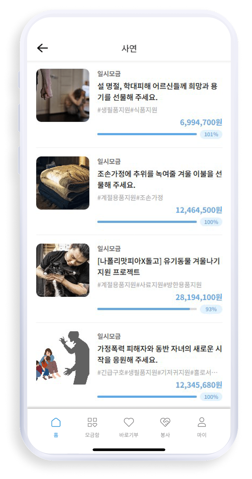252x479 pixels.
Task: Open the domestic violence illustration thumbnail
Action: click(x=63, y=358)
